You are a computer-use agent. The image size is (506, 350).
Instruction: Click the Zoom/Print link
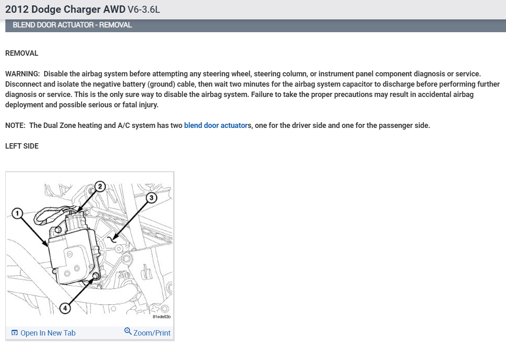click(152, 333)
